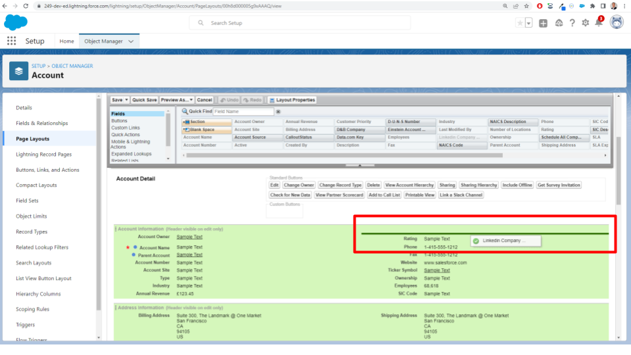
Task: Select the NAICS Code palette field
Action: 462,145
